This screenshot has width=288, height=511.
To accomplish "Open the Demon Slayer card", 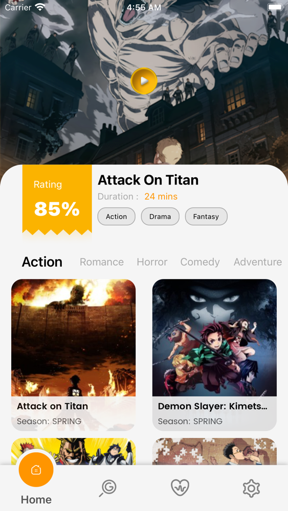I will (214, 355).
